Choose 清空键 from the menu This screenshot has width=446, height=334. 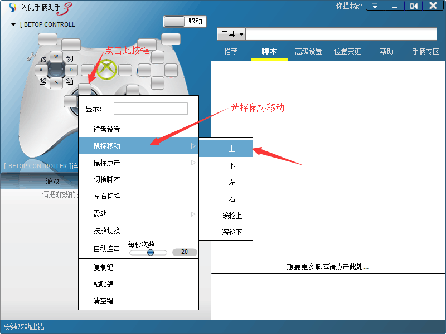tap(138, 301)
